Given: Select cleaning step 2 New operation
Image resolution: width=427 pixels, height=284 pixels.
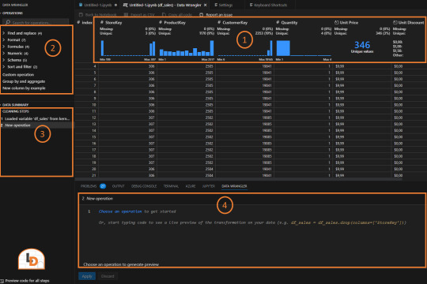Looking at the screenshot, I should coord(36,125).
